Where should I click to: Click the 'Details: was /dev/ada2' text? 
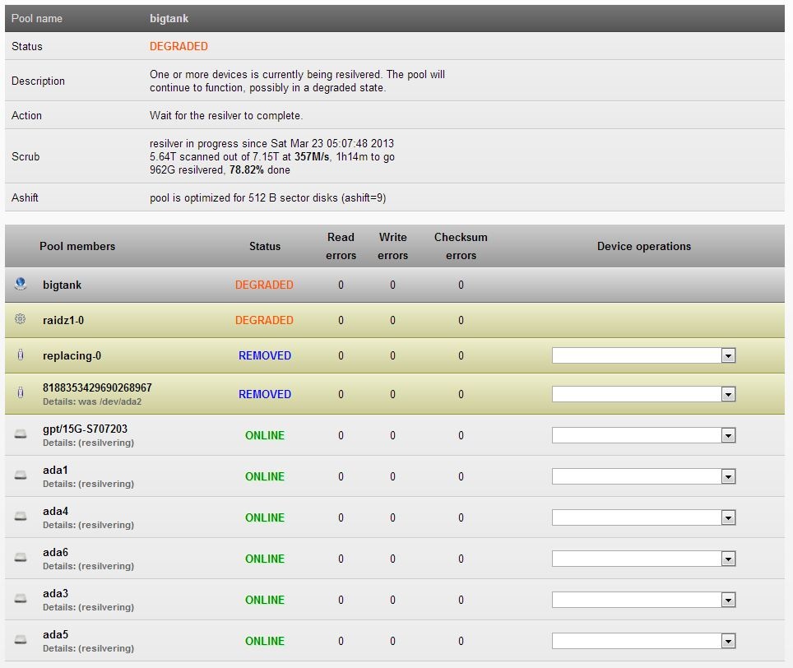92,402
